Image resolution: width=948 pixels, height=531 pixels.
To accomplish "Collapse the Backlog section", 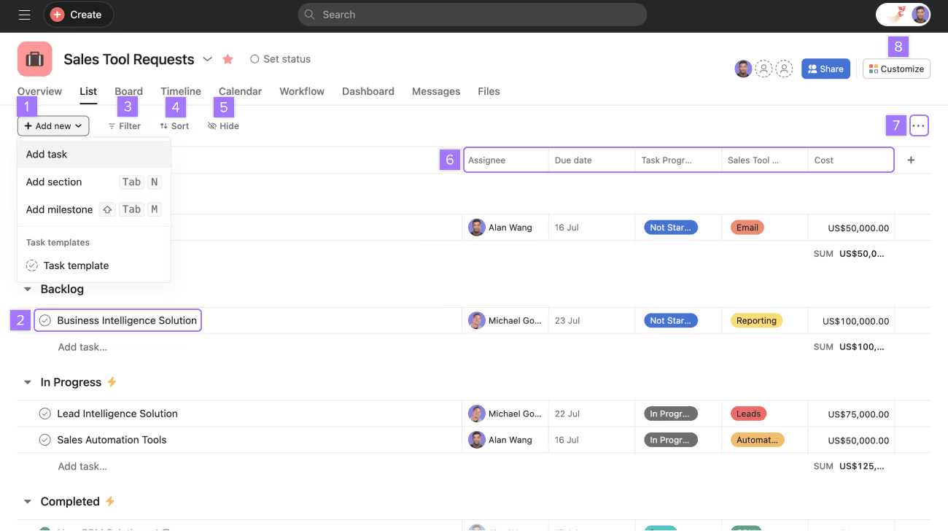I will [x=28, y=290].
